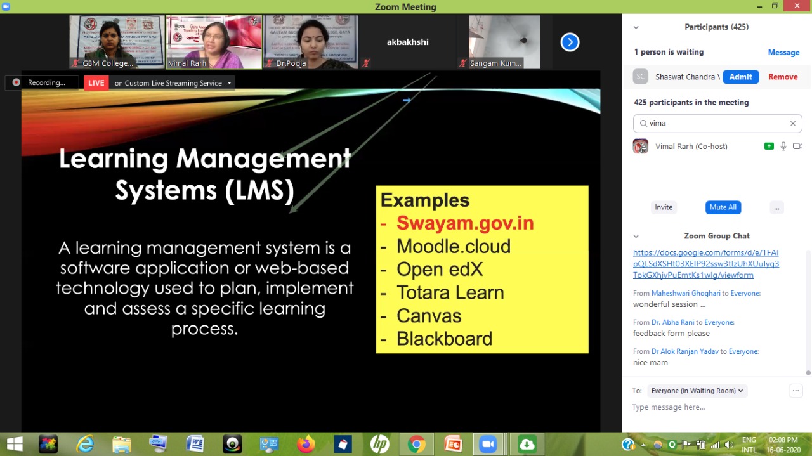Start video for Vimal Rarh participant
The width and height of the screenshot is (812, 456).
tap(797, 146)
